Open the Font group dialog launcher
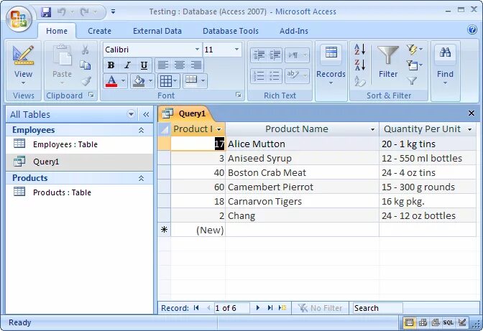 [x=239, y=95]
